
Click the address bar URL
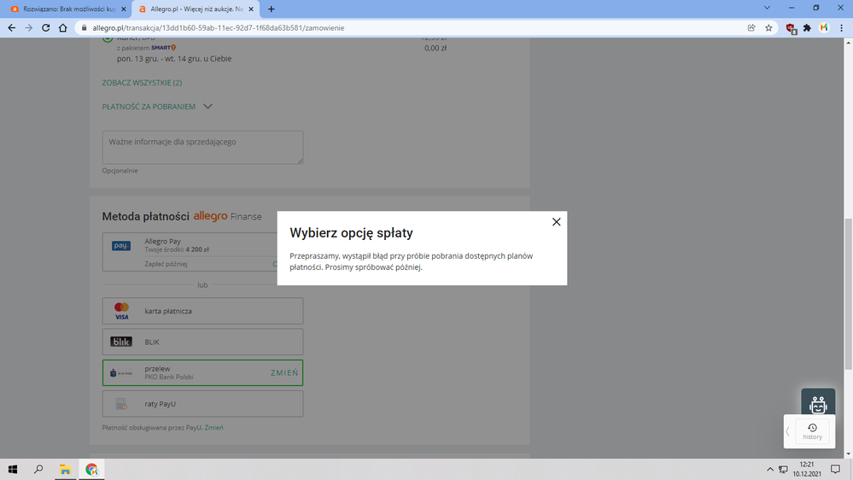pos(218,27)
